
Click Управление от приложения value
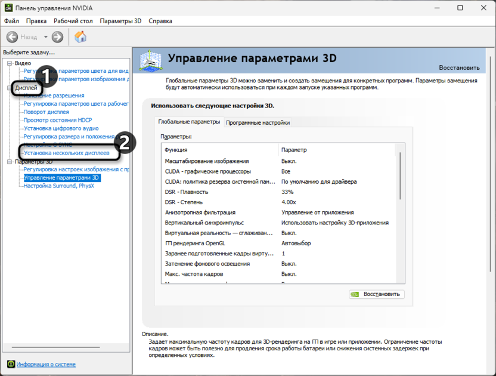[x=318, y=212]
